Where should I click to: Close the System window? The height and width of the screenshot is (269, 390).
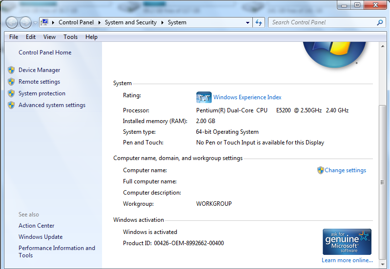375,5
